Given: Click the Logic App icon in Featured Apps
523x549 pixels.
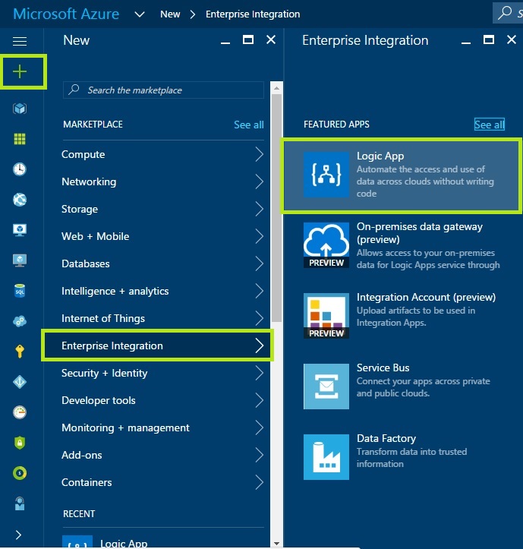Looking at the screenshot, I should pyautogui.click(x=326, y=175).
